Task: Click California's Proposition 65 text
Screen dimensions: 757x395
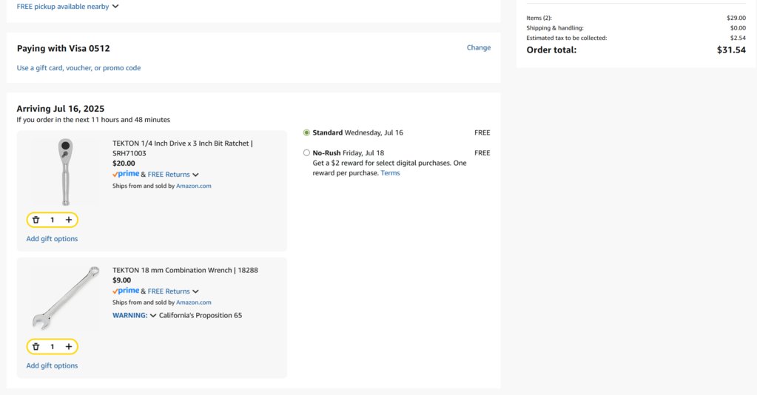Action: coord(201,315)
